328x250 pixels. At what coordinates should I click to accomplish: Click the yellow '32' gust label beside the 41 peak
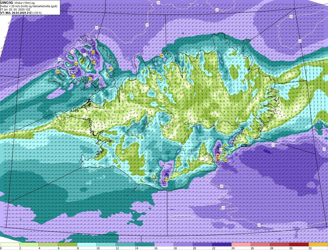click(226, 160)
